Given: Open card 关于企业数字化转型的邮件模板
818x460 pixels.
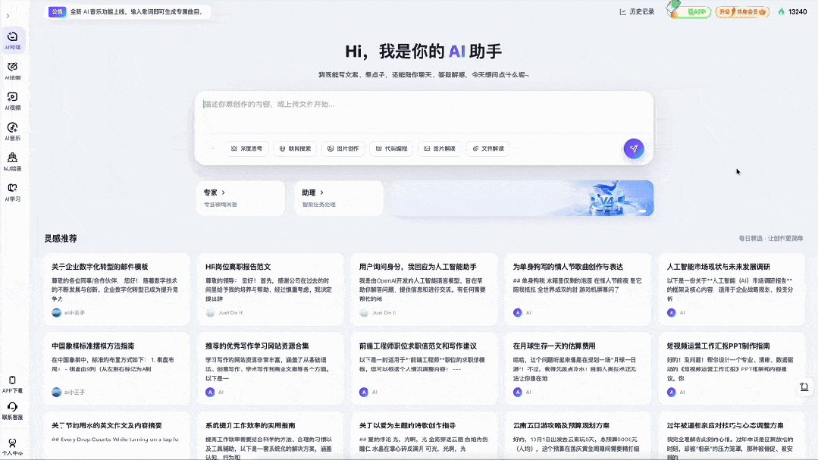Looking at the screenshot, I should [116, 289].
